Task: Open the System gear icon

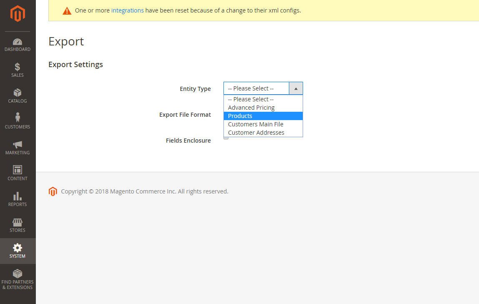Action: (x=18, y=247)
